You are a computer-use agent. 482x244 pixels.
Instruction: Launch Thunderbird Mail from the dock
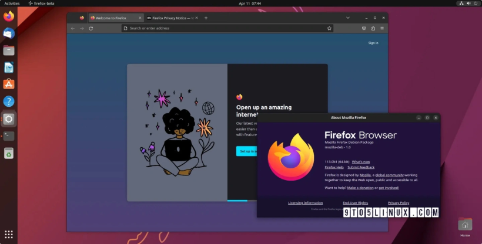(8, 33)
